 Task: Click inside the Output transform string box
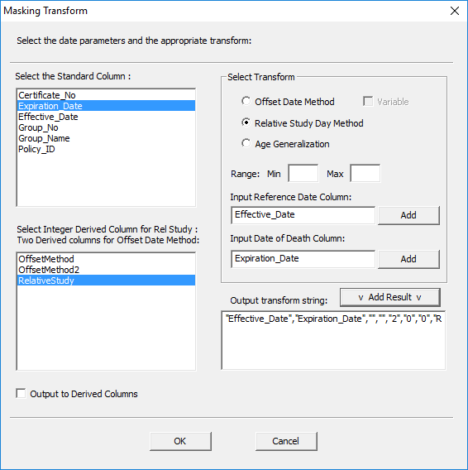tap(333, 340)
